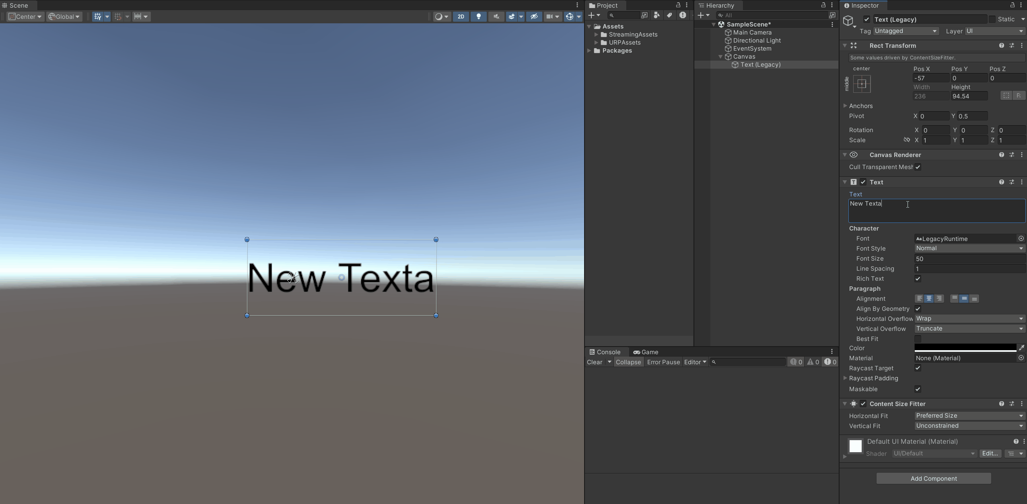Lock the Inspector panel
The width and height of the screenshot is (1027, 504).
coord(1013,5)
